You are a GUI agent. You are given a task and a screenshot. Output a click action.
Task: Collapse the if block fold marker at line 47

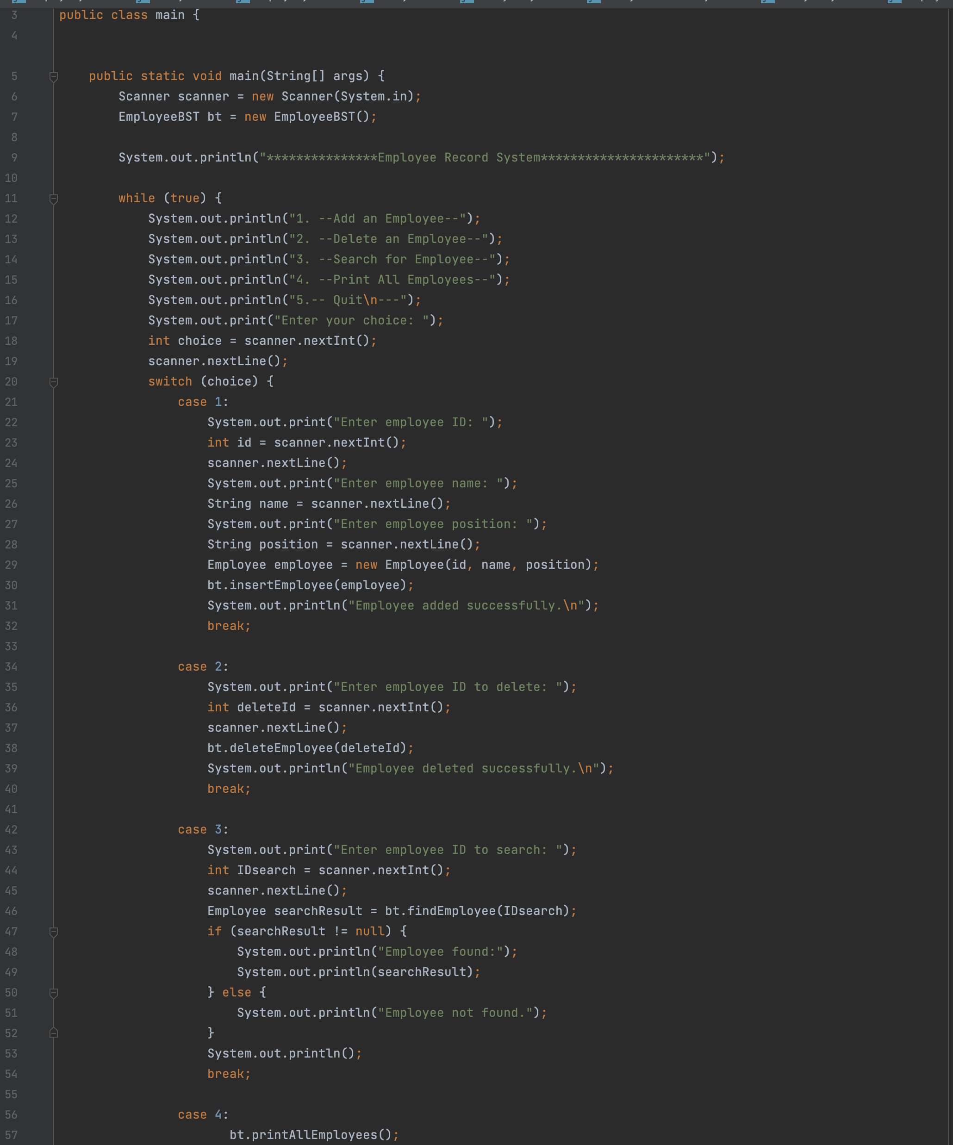[x=53, y=932]
